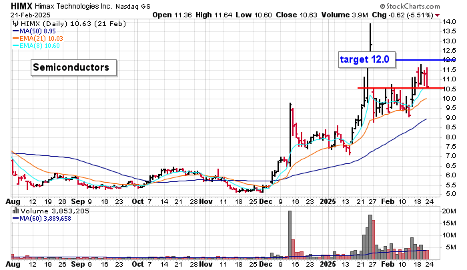
Task: Click the Chg -0.62 (-5.51%) value
Action: click(403, 15)
